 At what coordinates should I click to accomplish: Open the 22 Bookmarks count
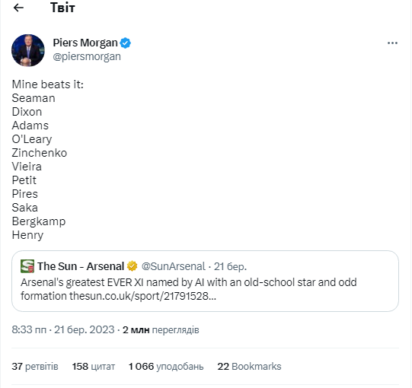click(249, 366)
